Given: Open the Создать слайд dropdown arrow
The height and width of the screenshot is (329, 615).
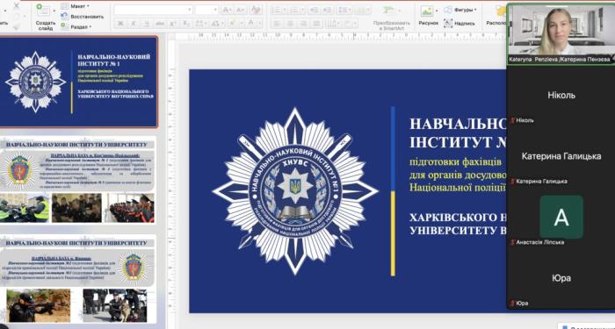Looking at the screenshot, I should click(x=54, y=11).
